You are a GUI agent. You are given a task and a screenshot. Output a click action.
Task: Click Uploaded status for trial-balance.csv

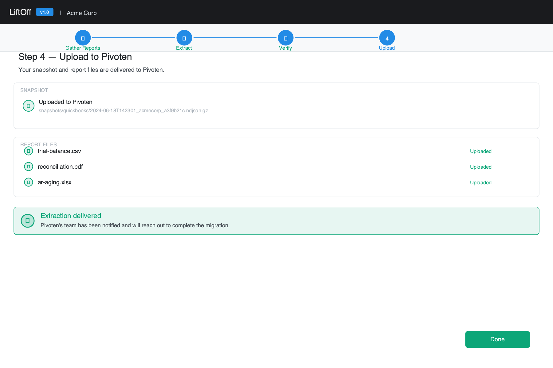coord(481,151)
